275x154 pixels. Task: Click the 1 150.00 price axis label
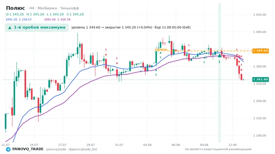pos(260,118)
